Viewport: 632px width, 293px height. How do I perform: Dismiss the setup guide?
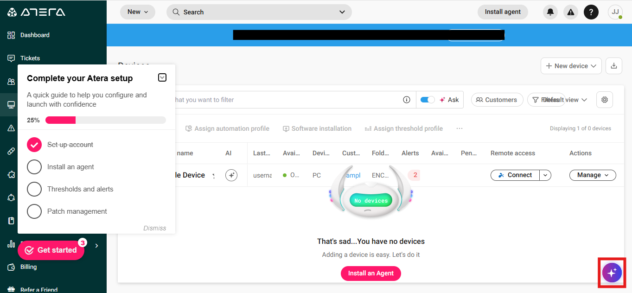[x=155, y=228]
